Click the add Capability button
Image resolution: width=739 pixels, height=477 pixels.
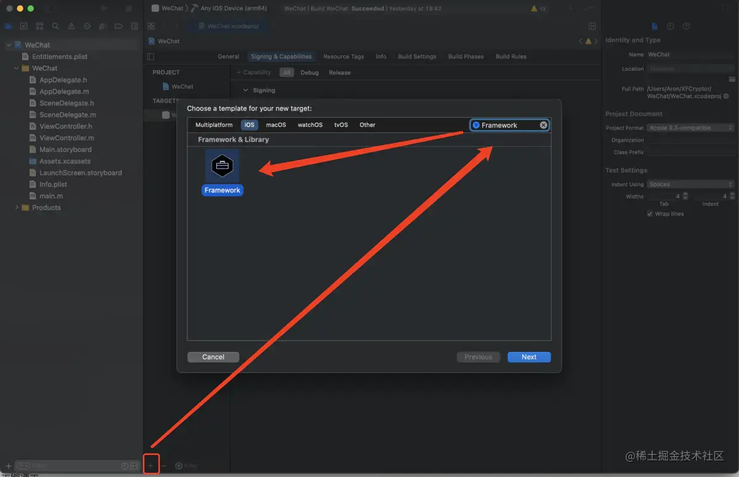tap(254, 73)
